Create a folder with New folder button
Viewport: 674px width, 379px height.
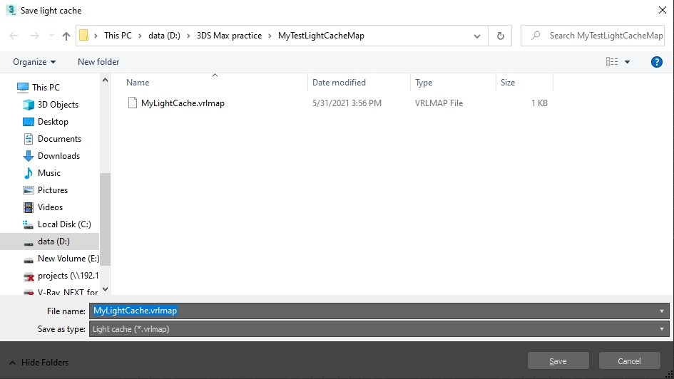(98, 62)
